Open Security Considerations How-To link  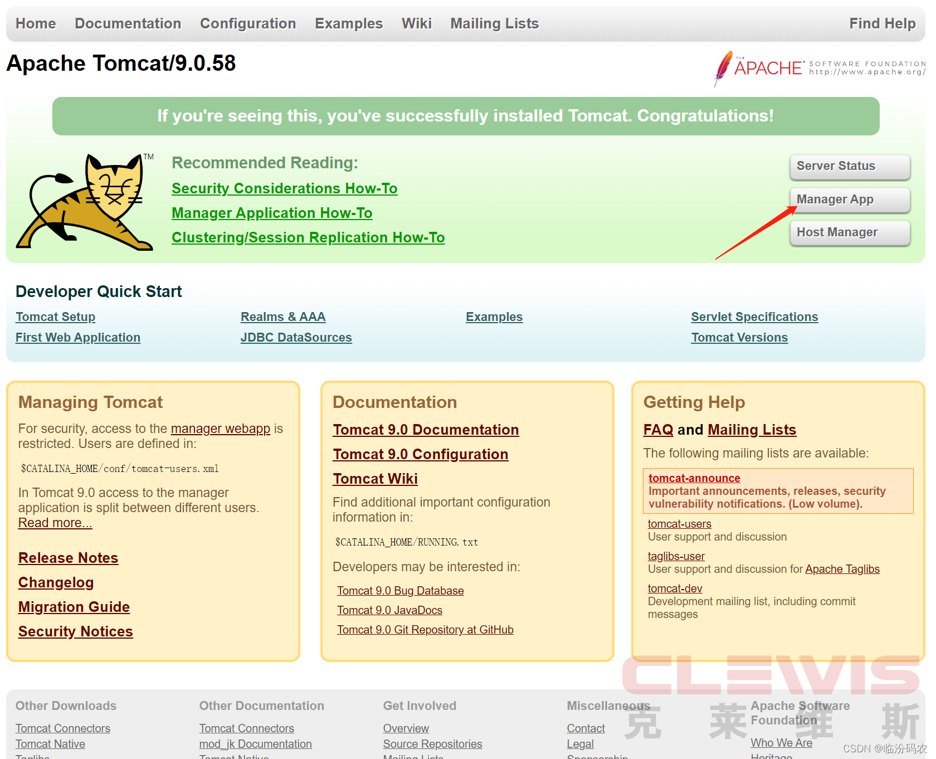point(285,188)
